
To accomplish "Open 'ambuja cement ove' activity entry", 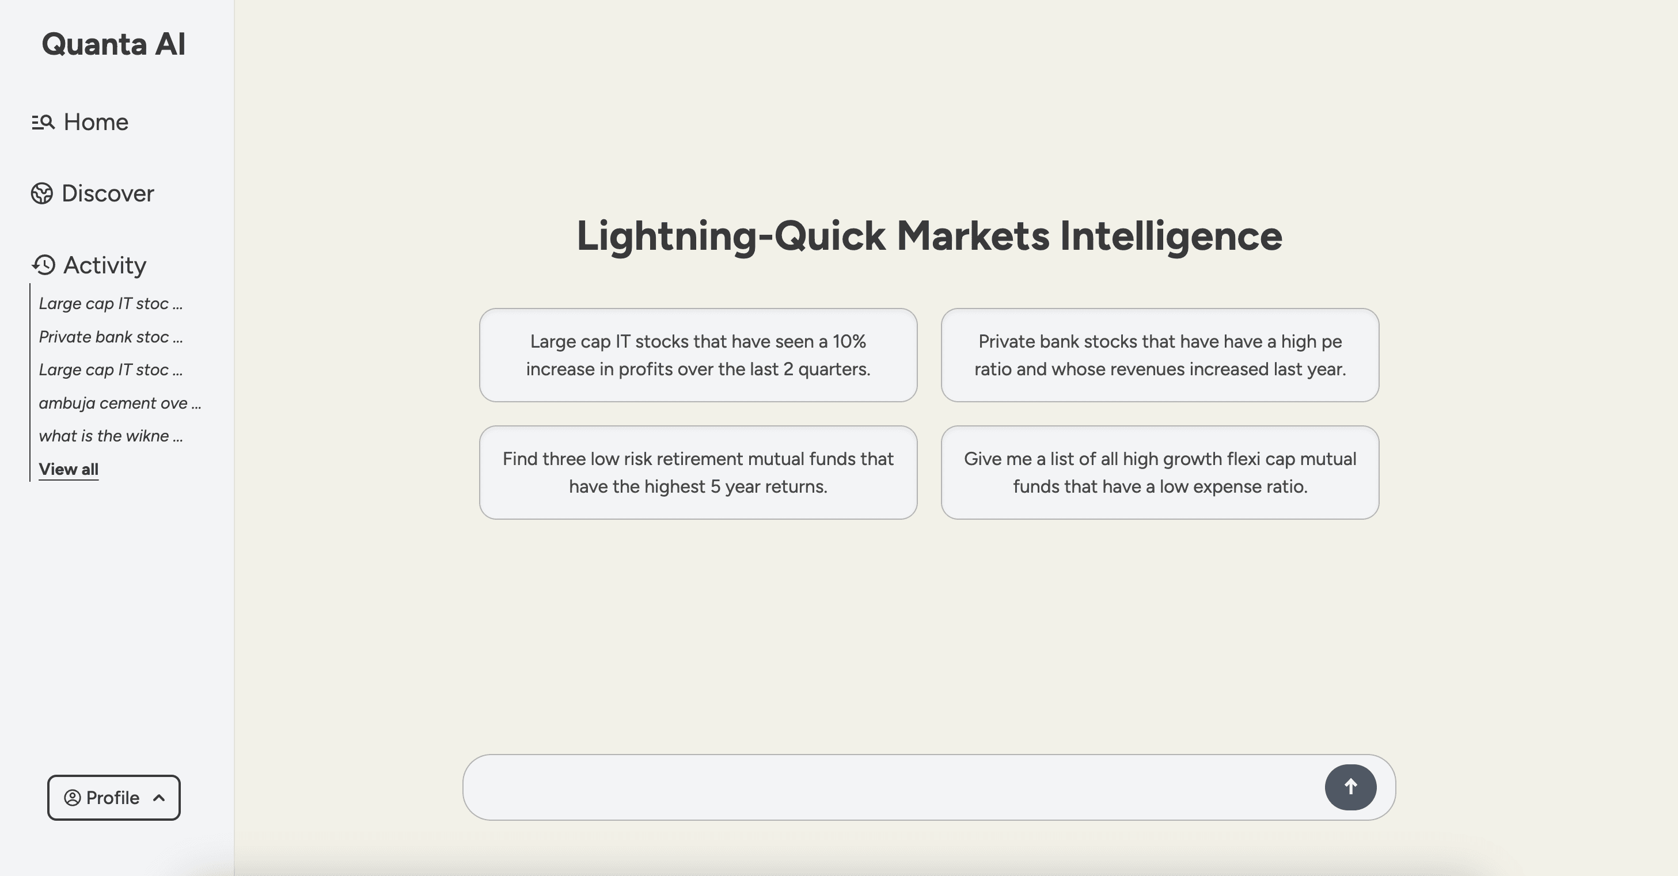I will pos(119,403).
